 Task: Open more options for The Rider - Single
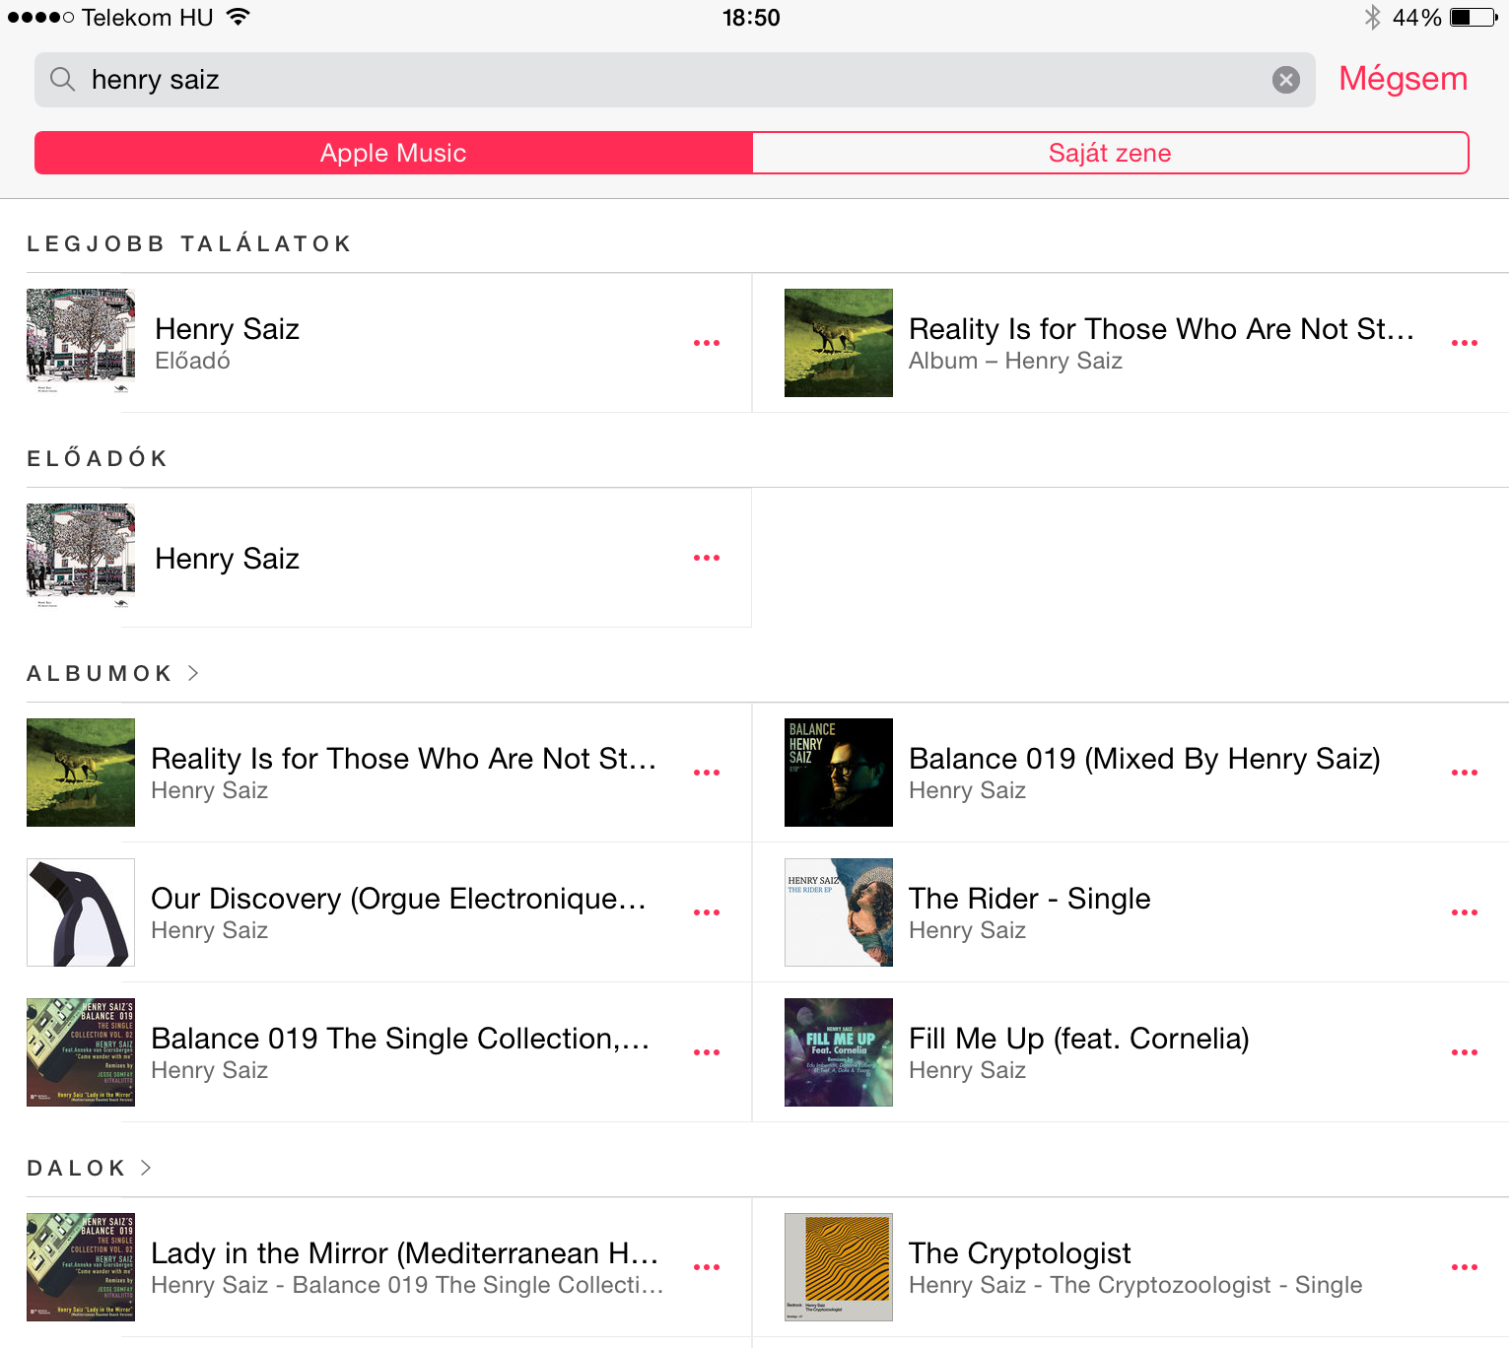point(1465,912)
